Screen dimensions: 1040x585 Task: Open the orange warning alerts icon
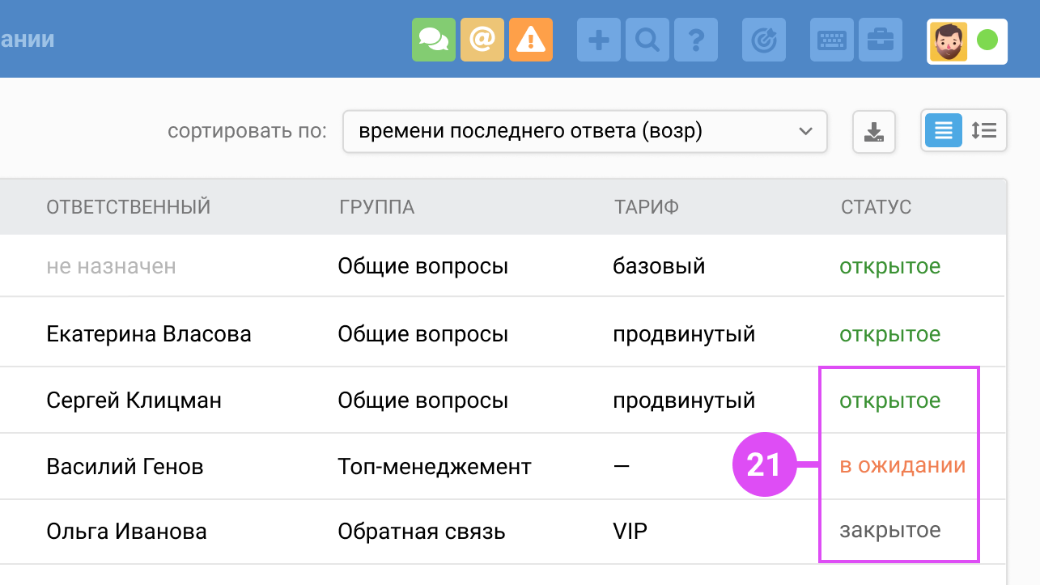click(x=531, y=40)
